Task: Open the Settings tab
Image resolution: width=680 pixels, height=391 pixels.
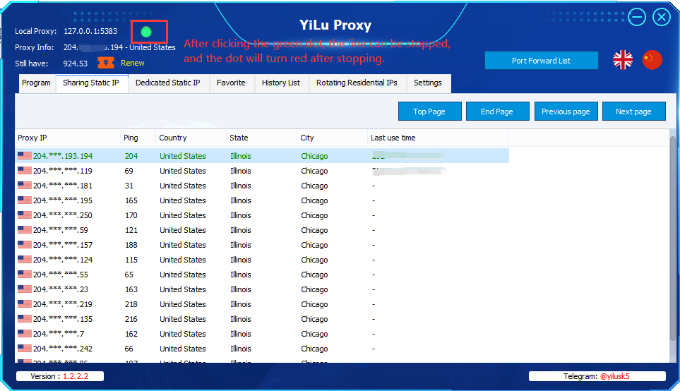Action: click(428, 83)
